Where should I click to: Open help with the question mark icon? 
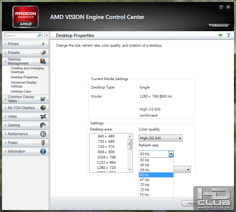click(228, 35)
